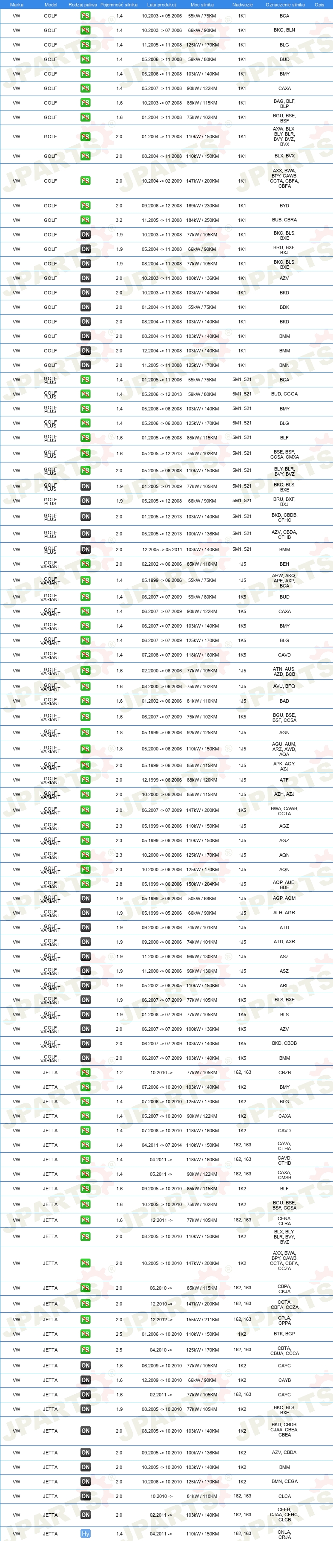Select the diesel icon in the ALH, AGR row
The width and height of the screenshot is (333, 1541).
pos(85,913)
